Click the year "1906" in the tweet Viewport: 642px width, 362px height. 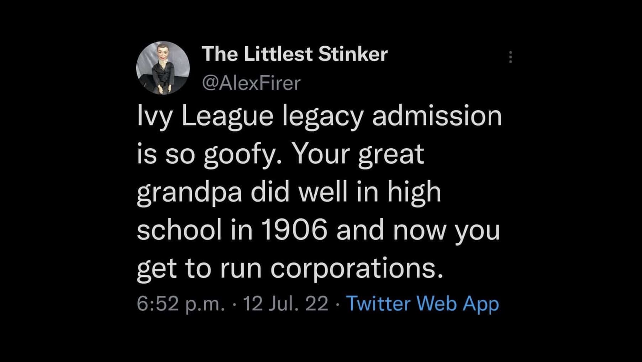(x=294, y=230)
